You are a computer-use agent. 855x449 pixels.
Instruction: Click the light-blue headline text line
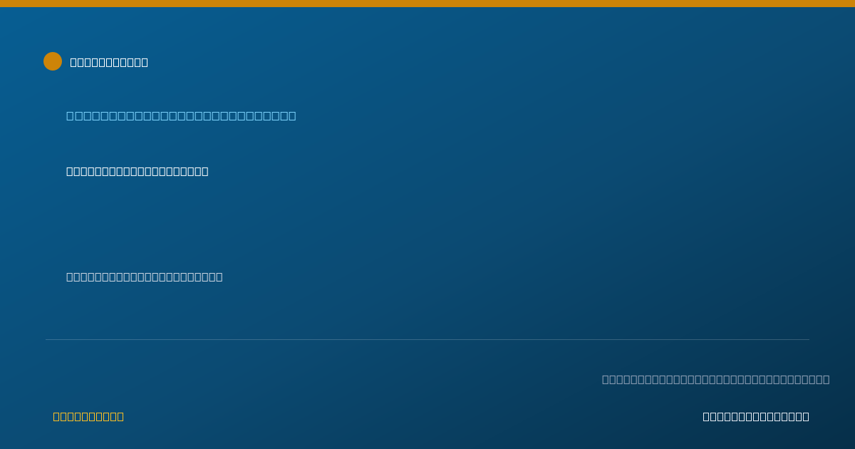[181, 115]
